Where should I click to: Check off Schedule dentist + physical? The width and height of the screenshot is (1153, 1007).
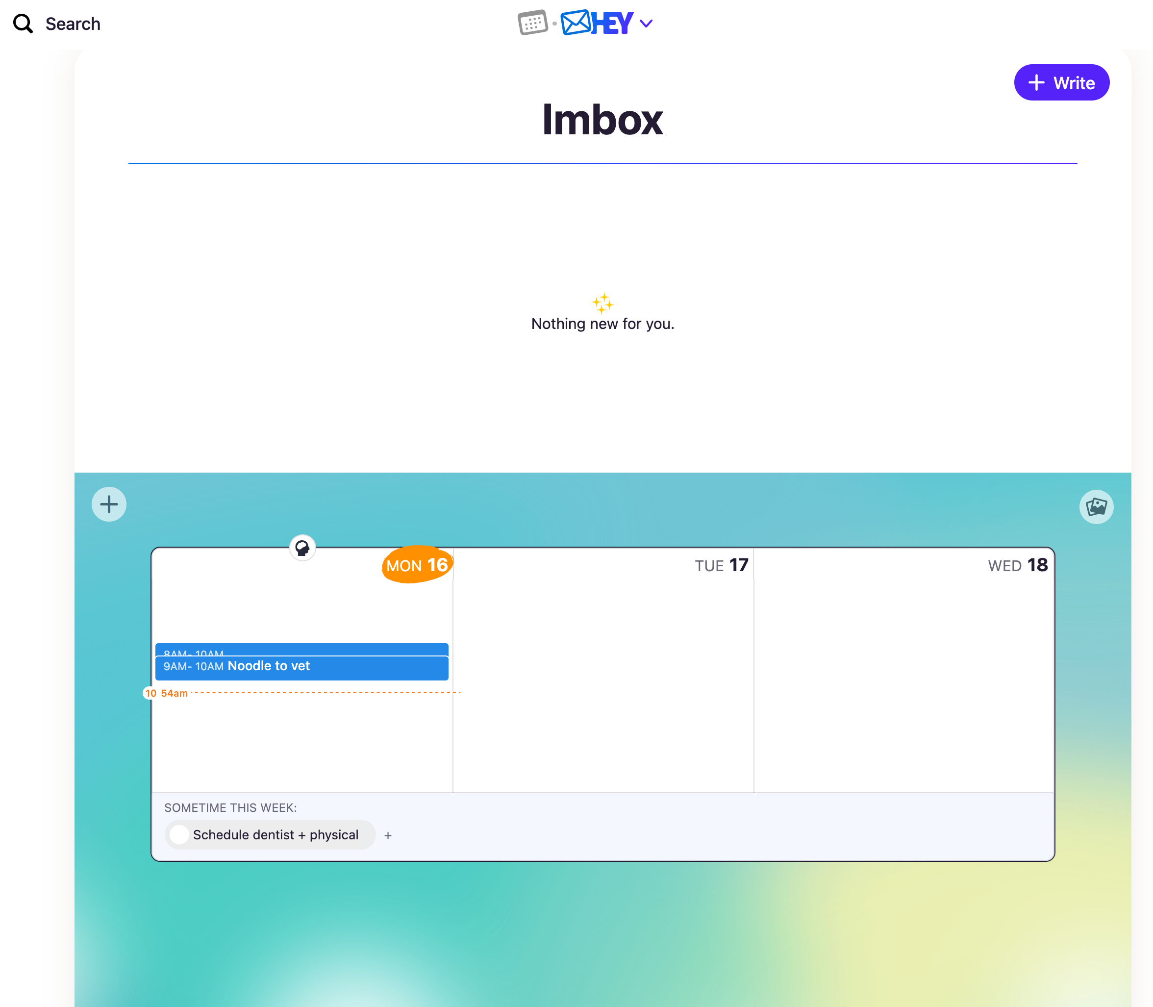(179, 834)
